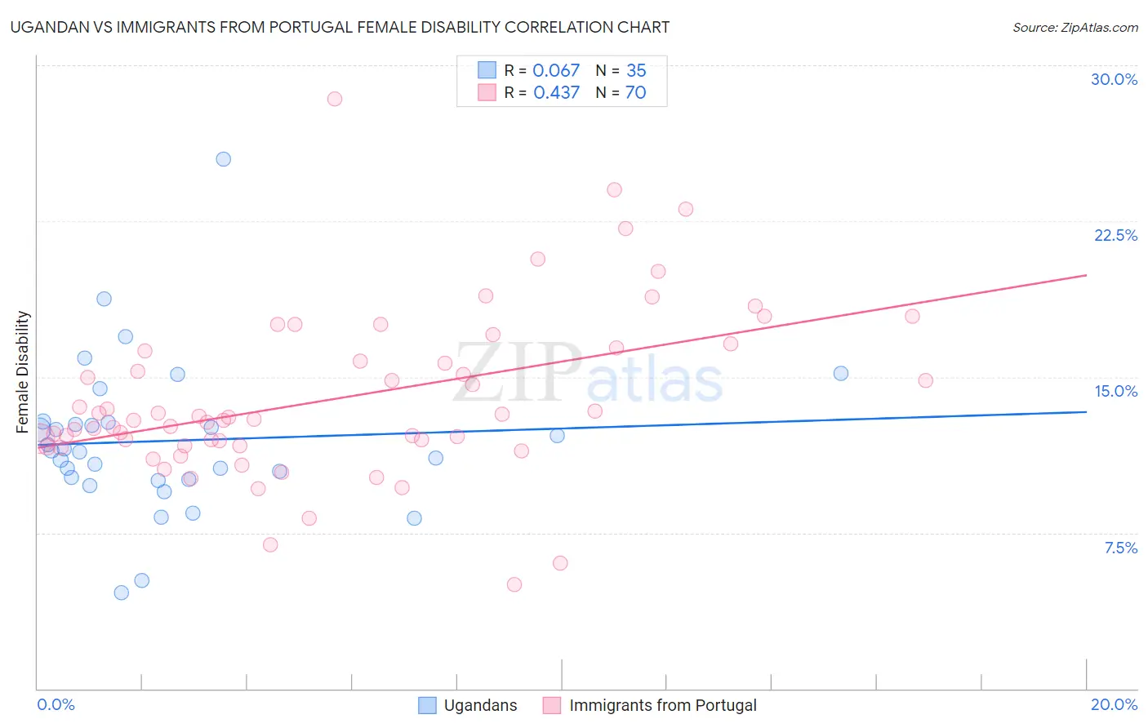
Task: Click the 30.0% y-axis label
Action: 1114,79
